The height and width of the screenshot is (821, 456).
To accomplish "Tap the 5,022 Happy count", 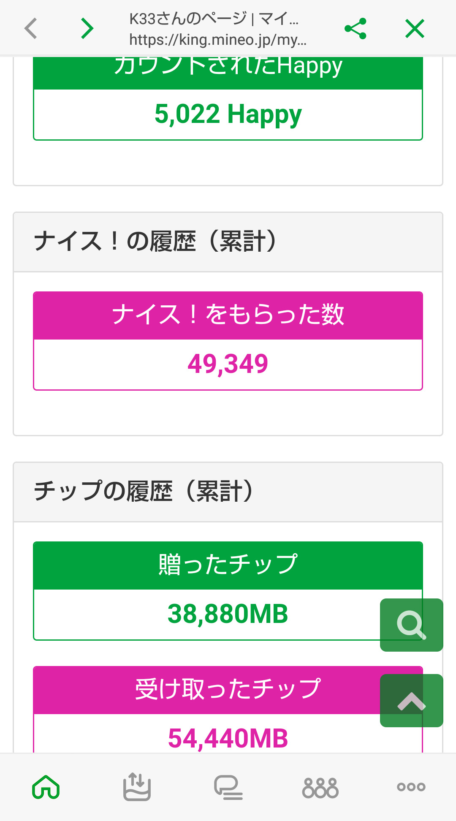I will pyautogui.click(x=228, y=114).
